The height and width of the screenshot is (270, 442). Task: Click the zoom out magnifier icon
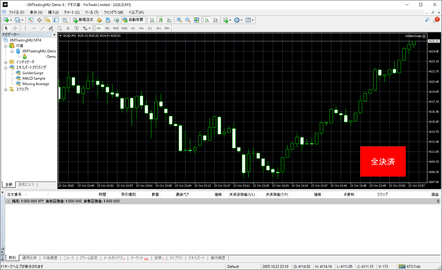(187, 20)
